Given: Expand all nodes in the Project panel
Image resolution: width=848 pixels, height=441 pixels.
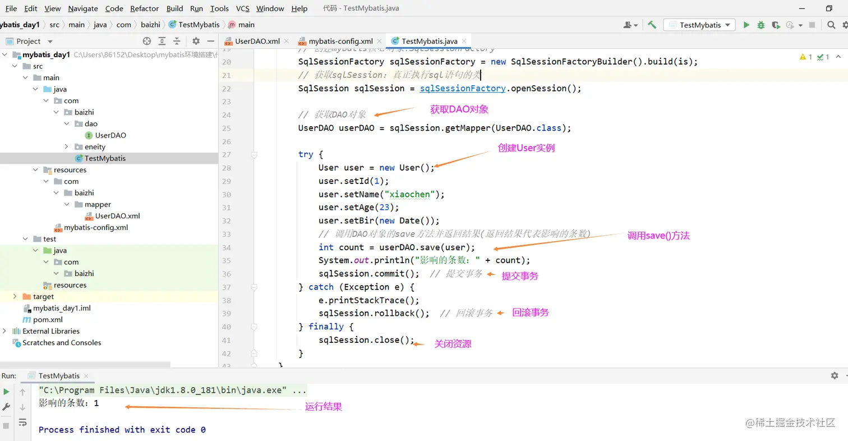Looking at the screenshot, I should pyautogui.click(x=162, y=41).
